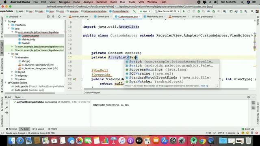
Task: Collapse Gradle Scripts node
Action: click(6, 83)
